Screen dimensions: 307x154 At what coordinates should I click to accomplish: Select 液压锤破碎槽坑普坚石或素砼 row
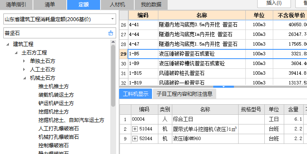(x=202, y=64)
